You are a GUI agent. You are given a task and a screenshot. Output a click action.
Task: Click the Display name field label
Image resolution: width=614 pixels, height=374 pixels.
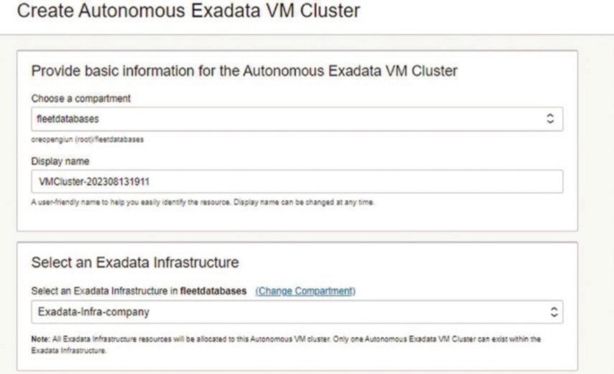click(60, 161)
